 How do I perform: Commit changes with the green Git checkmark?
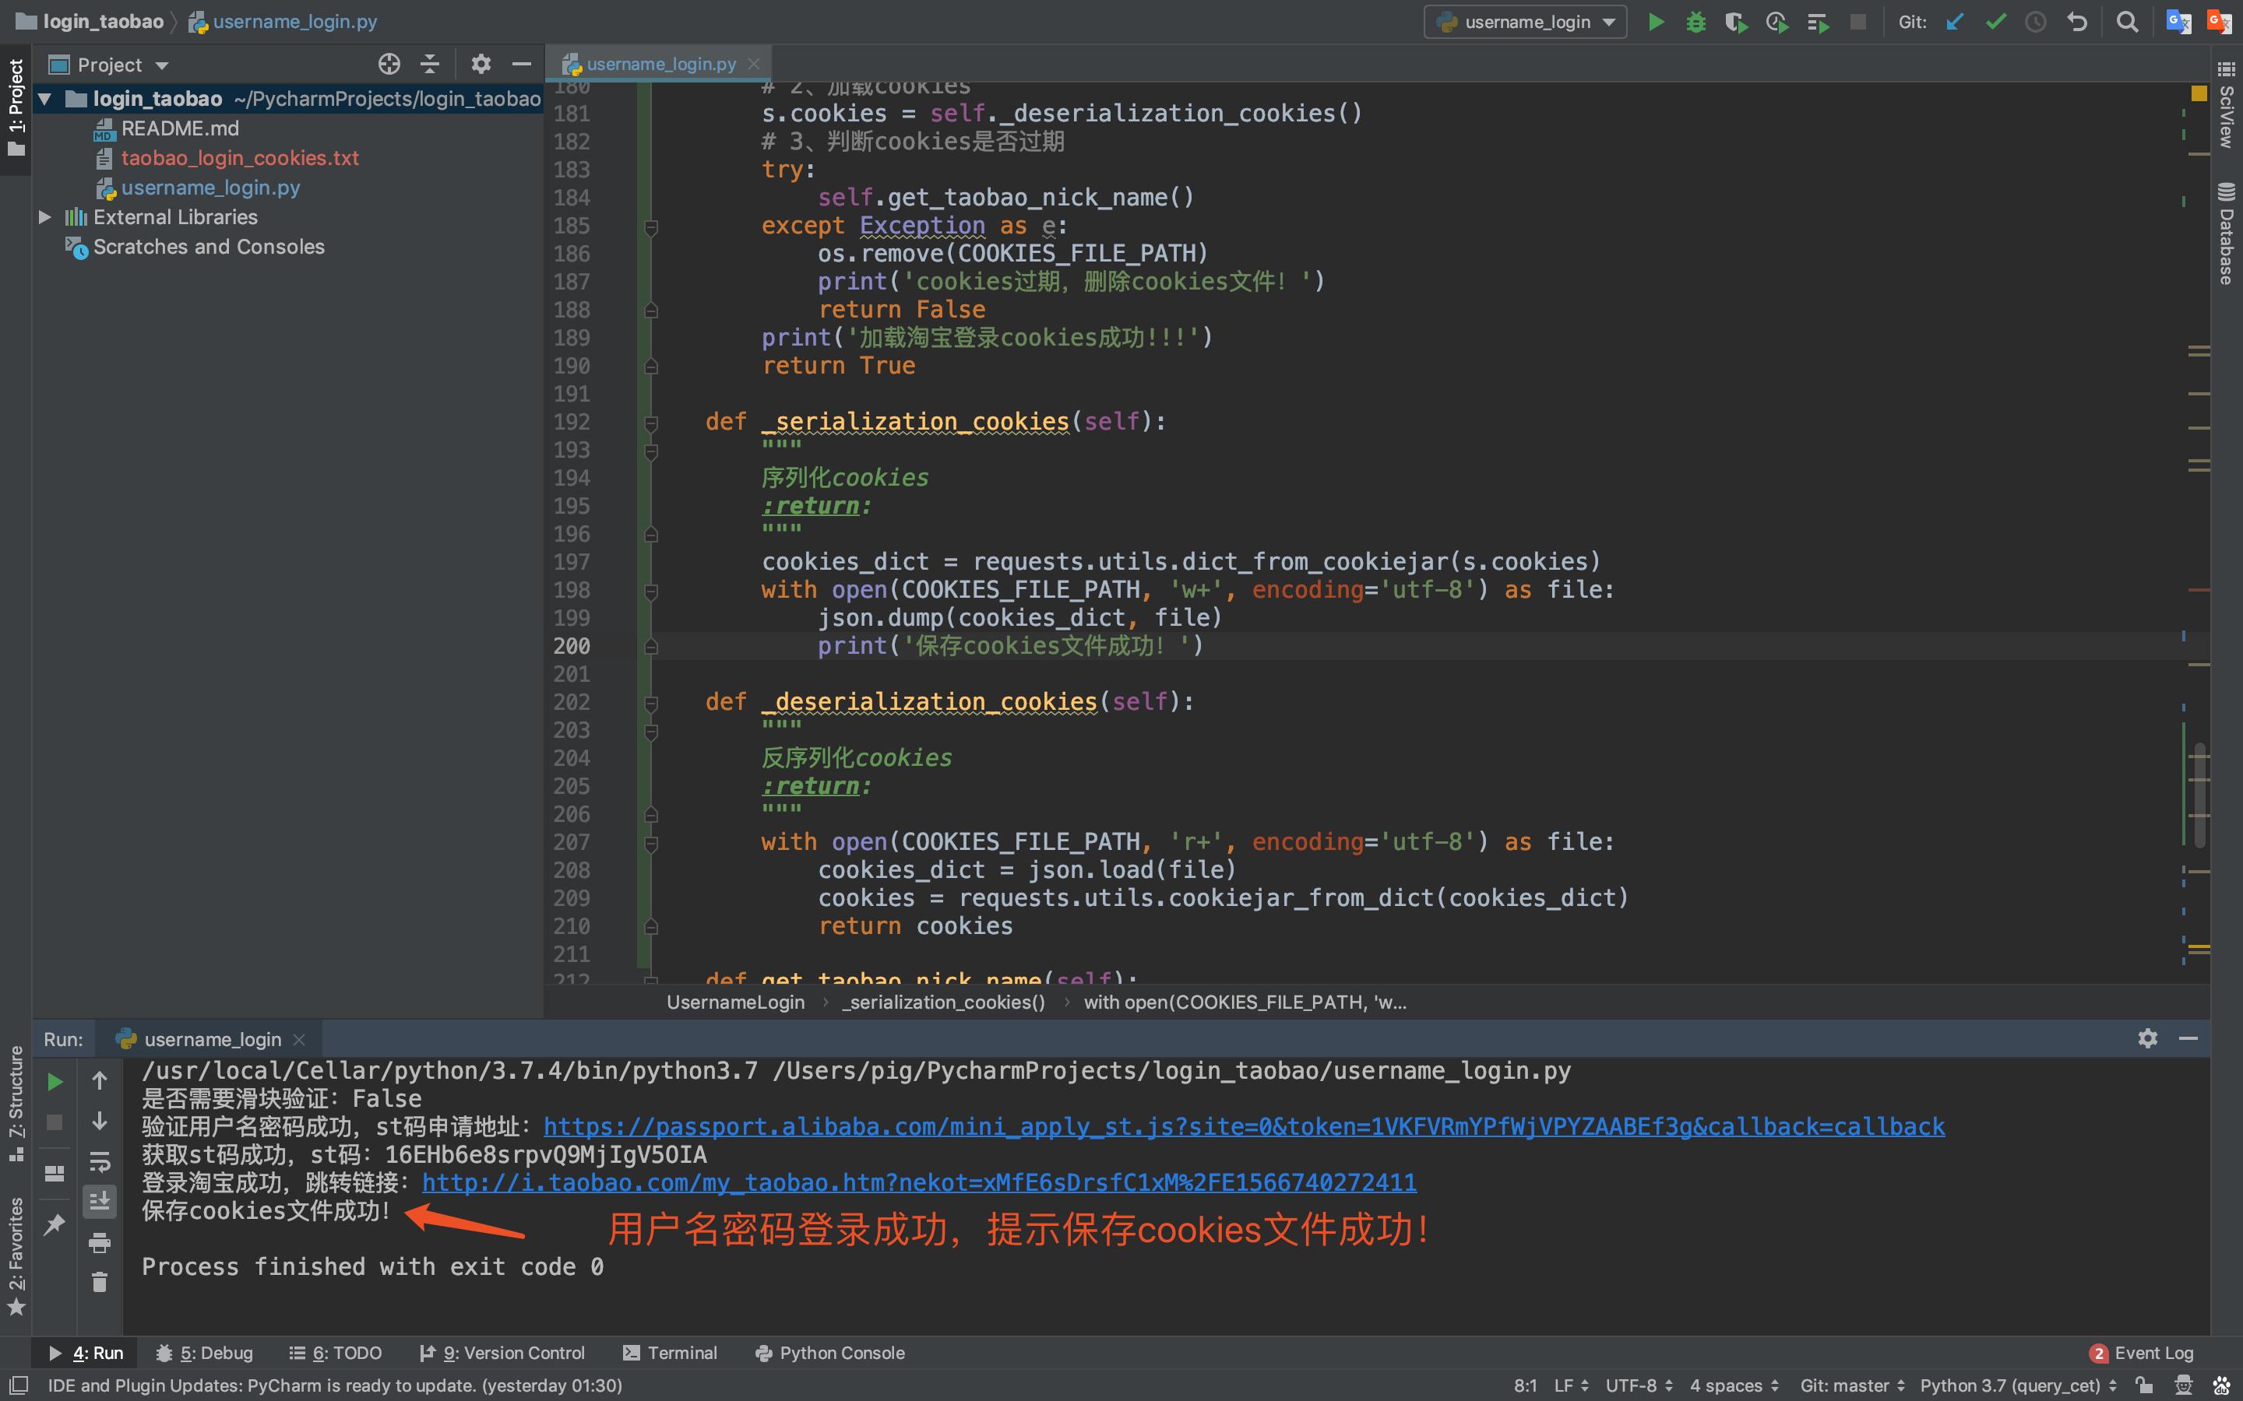pos(1995,21)
